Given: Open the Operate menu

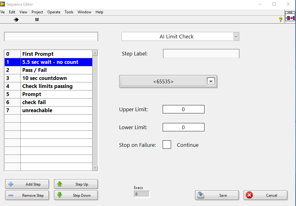Looking at the screenshot, I should tap(54, 12).
